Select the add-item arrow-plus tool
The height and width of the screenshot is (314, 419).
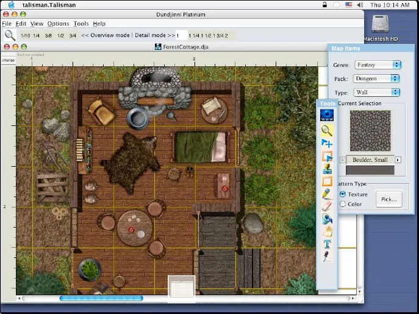tap(326, 144)
